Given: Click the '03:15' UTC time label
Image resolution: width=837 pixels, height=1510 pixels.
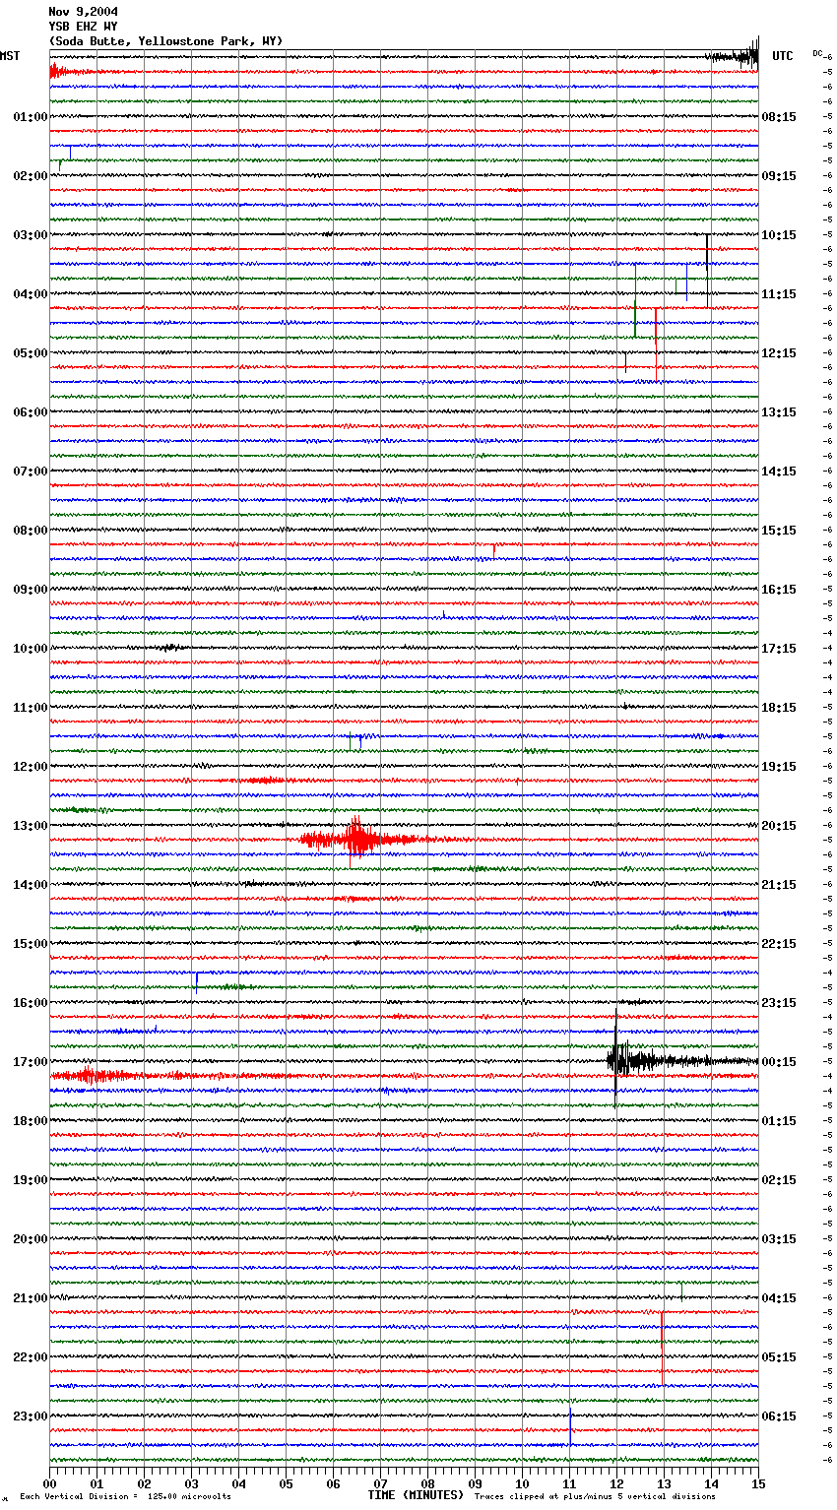Looking at the screenshot, I should pos(779,1239).
